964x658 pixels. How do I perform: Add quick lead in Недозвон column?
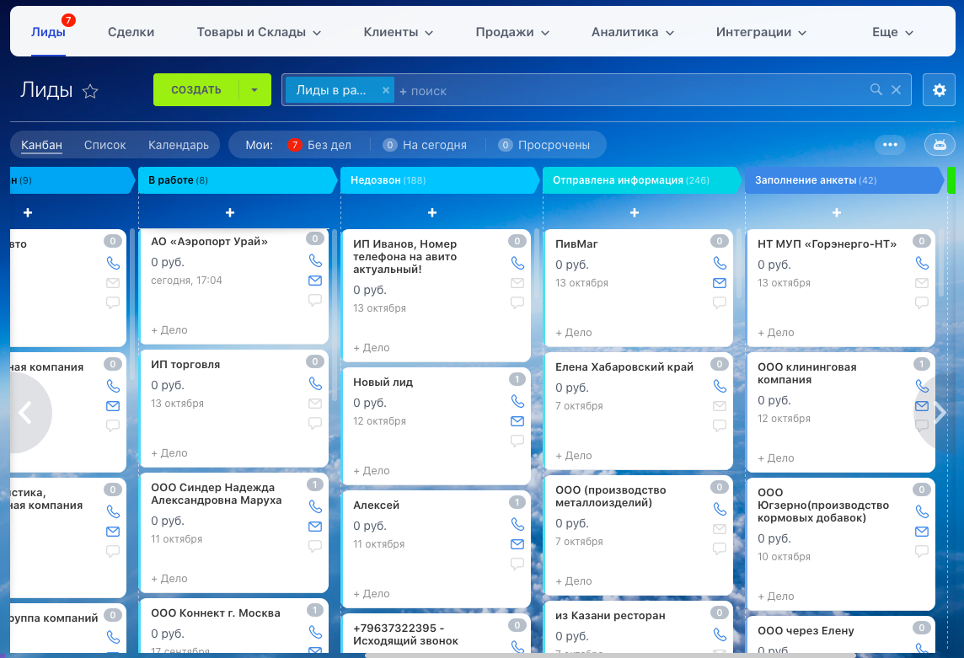(x=432, y=213)
